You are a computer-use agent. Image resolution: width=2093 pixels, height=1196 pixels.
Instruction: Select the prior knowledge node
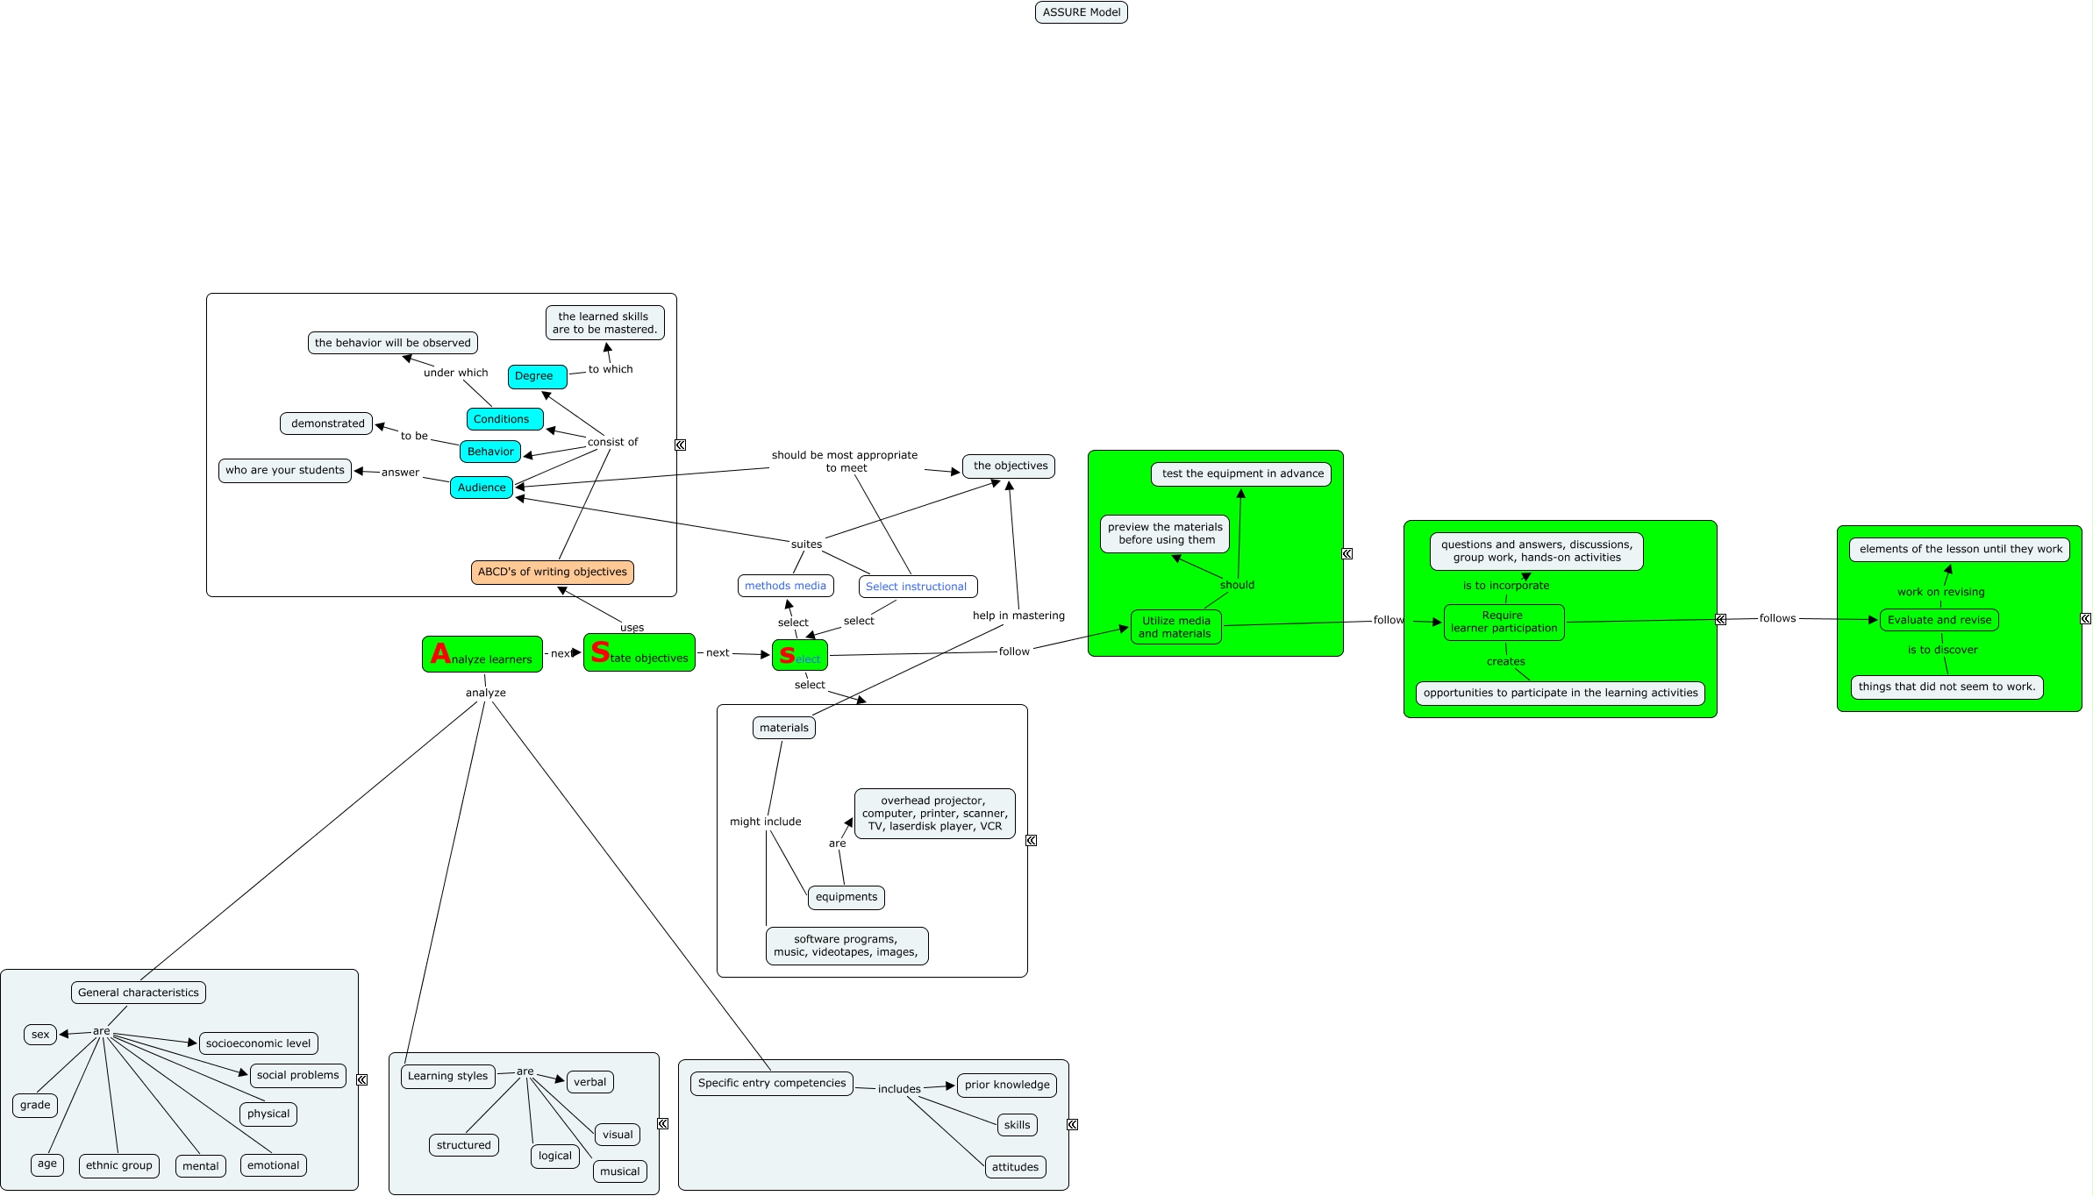1006,1085
